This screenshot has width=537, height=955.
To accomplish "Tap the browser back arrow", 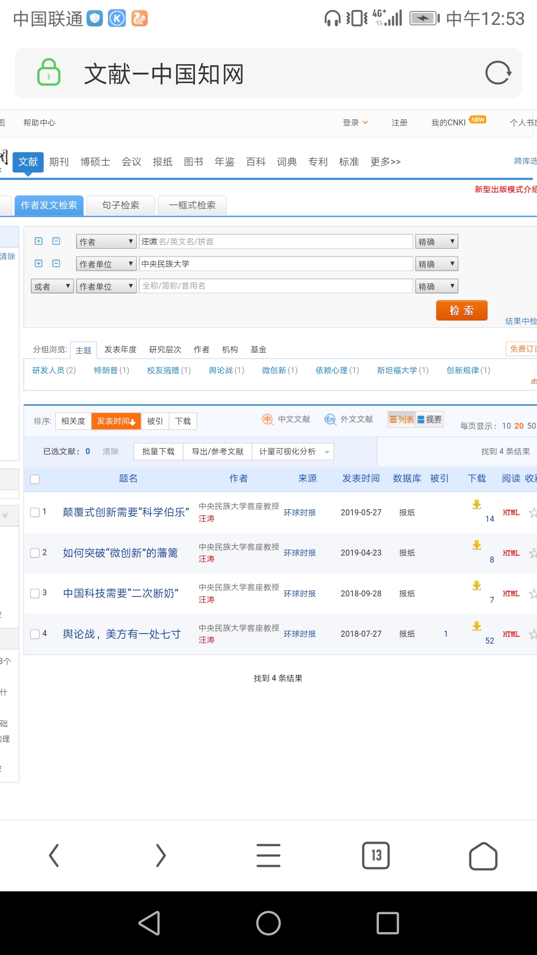I will click(x=54, y=856).
